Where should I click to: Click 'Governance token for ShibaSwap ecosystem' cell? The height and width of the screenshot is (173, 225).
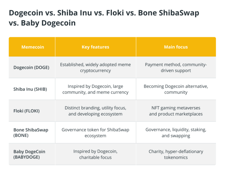(95, 133)
